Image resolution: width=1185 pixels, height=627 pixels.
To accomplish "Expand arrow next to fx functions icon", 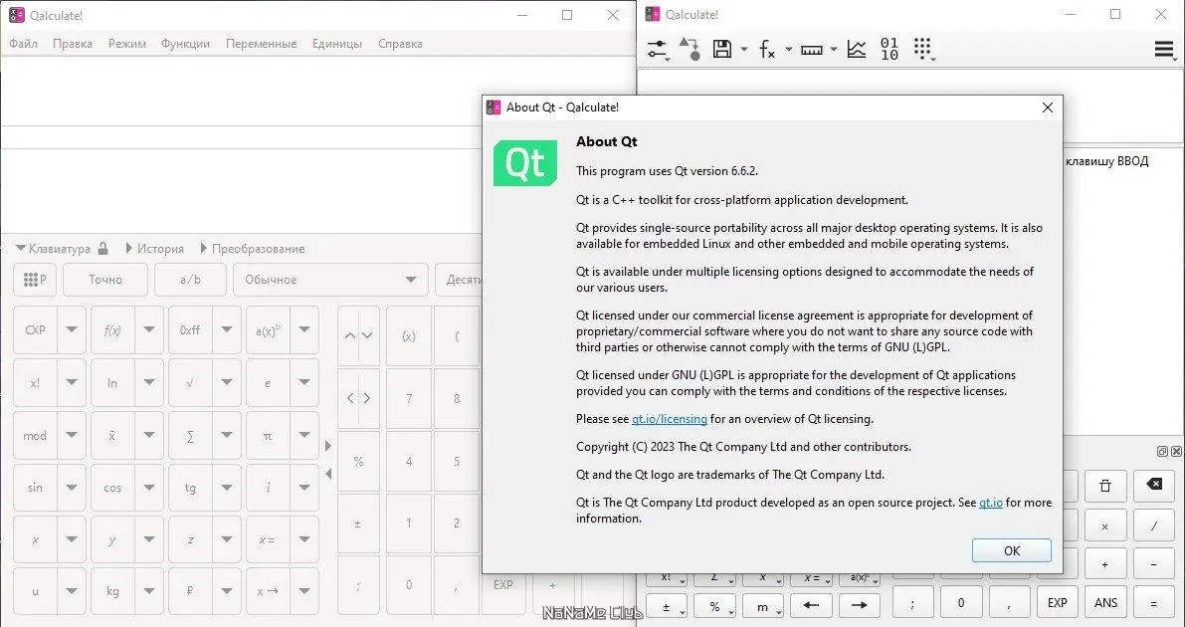I will click(x=788, y=50).
